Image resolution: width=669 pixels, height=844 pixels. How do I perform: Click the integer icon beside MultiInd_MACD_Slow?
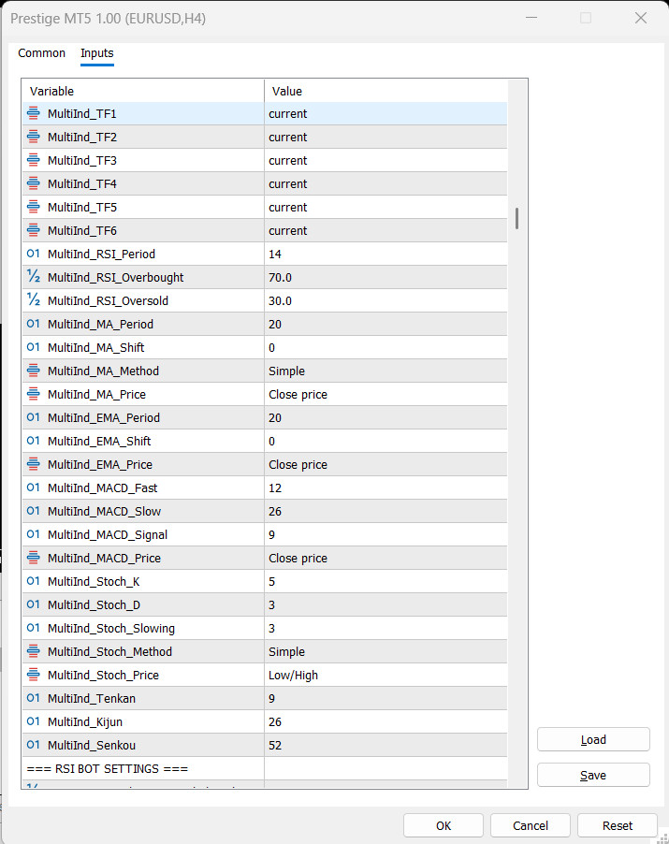(34, 511)
